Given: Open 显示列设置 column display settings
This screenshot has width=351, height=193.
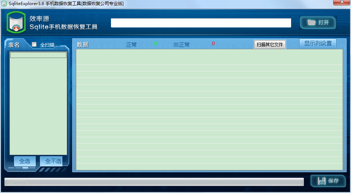Looking at the screenshot, I should [318, 43].
